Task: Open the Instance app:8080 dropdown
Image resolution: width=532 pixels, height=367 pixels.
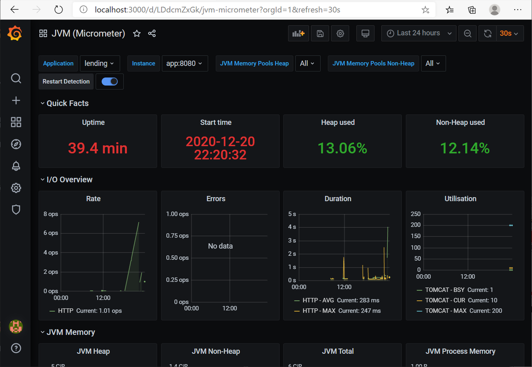Action: [x=184, y=63]
